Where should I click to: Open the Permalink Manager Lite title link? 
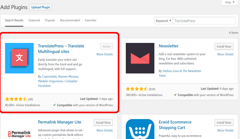(x=60, y=122)
